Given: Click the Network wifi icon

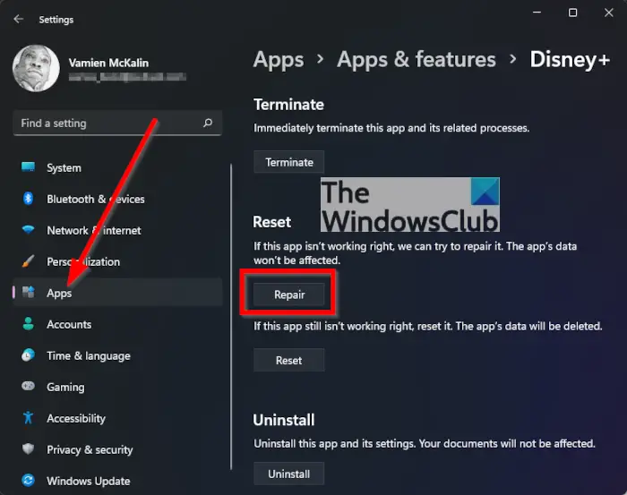Looking at the screenshot, I should pos(28,230).
